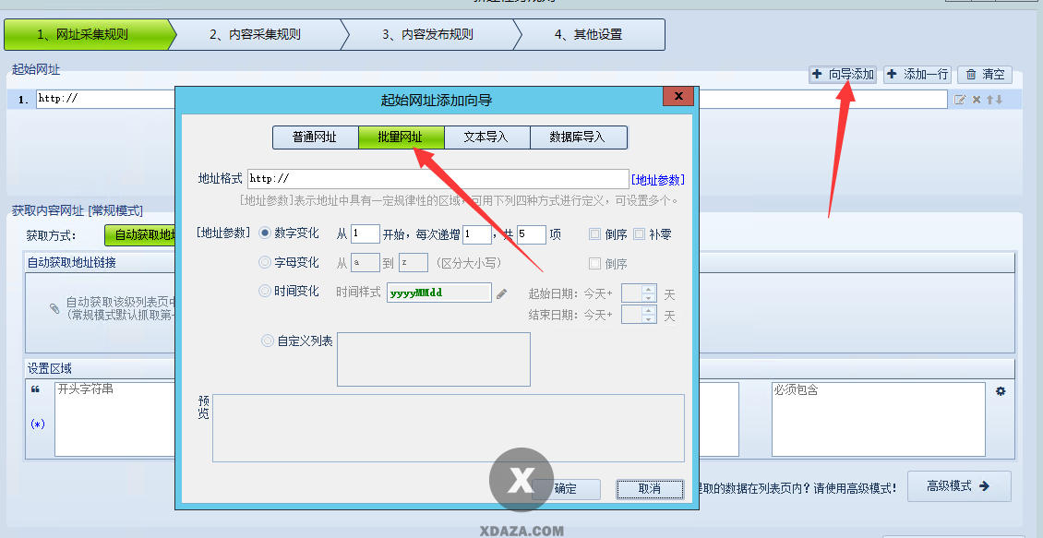This screenshot has height=538, width=1043.
Task: Decrease 结束日期 days with down stepper
Action: click(x=649, y=318)
